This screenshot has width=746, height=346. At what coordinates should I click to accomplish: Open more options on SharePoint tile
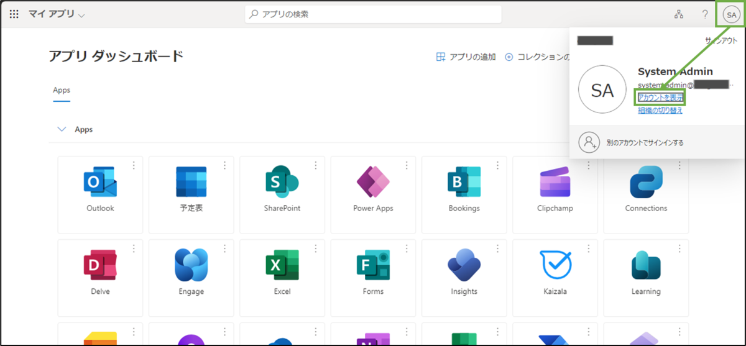tap(316, 165)
